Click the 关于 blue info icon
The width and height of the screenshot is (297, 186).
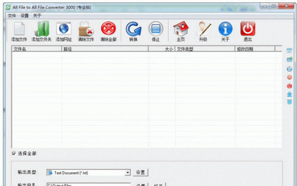tap(225, 29)
